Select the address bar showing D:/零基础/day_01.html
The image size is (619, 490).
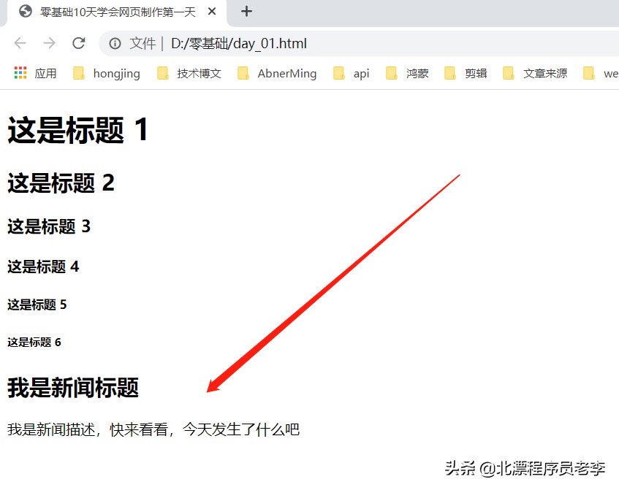[241, 43]
